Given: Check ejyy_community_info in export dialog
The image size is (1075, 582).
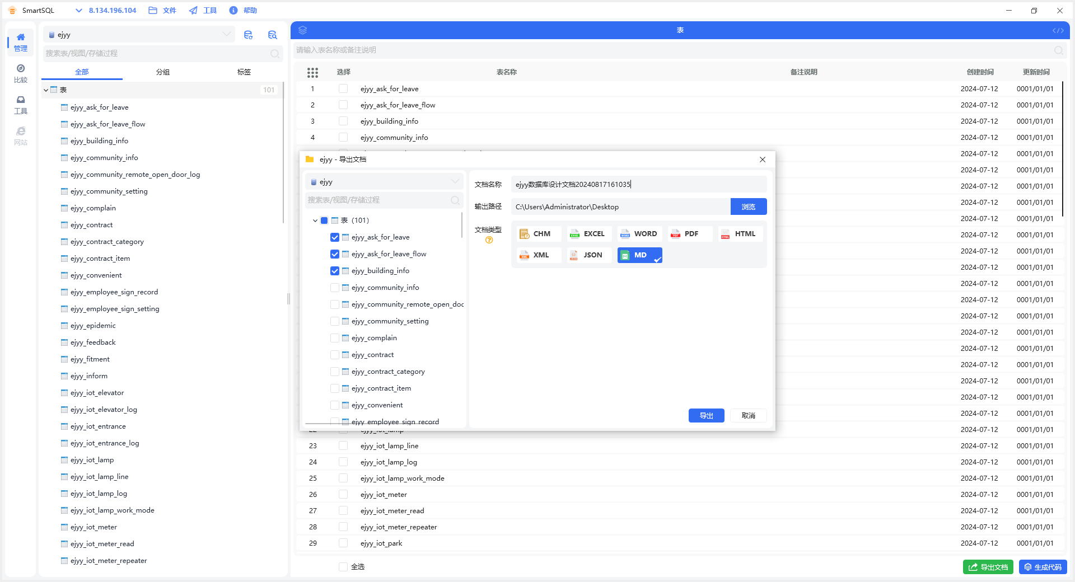Looking at the screenshot, I should pyautogui.click(x=335, y=288).
